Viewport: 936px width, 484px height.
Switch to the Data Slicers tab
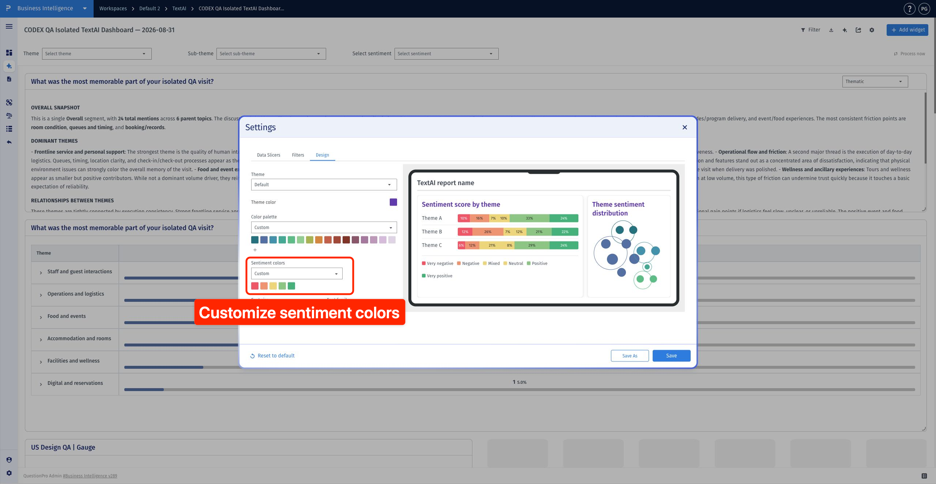(268, 155)
